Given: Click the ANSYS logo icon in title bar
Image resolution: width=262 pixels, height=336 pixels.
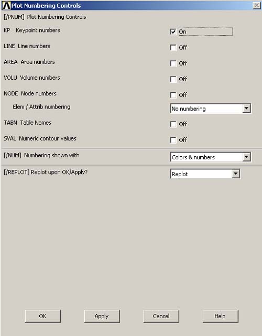Looking at the screenshot, I should tap(6, 6).
